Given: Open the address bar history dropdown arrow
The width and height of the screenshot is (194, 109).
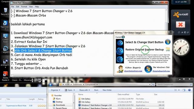Looking at the screenshot, I should pyautogui.click(x=150, y=84).
